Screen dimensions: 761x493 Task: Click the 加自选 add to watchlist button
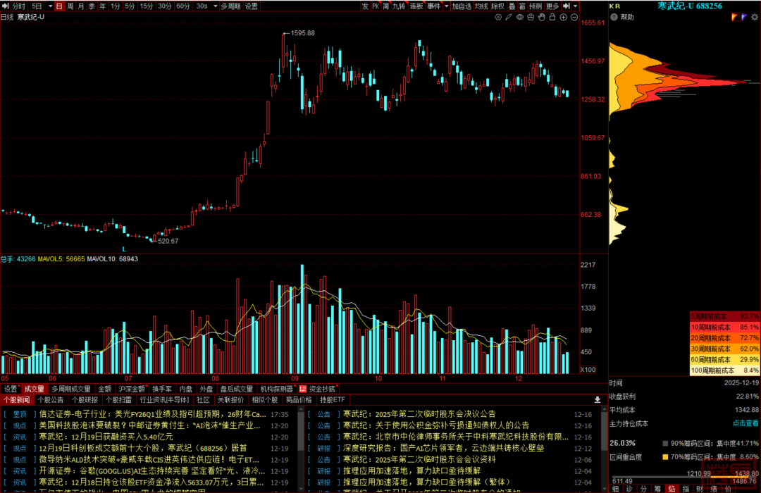(x=462, y=6)
